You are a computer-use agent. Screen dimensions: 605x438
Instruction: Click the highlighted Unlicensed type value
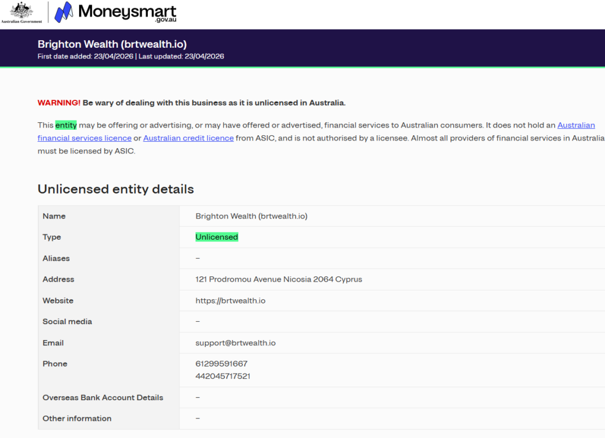coord(217,237)
